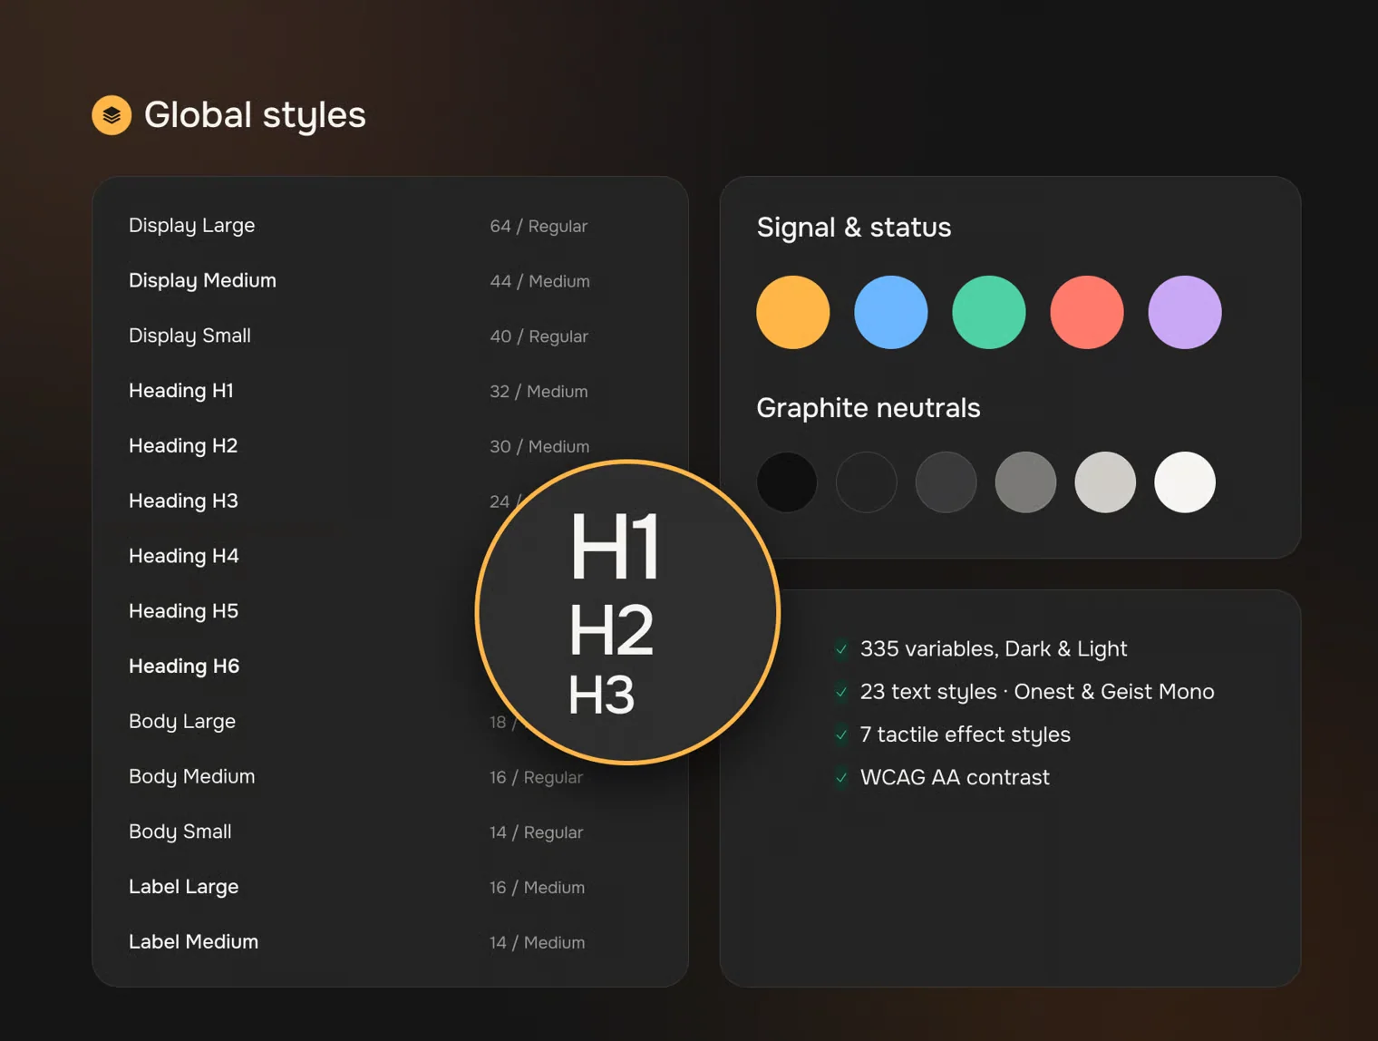
Task: Click the orange layers icon beside Global styles
Action: pos(112,115)
